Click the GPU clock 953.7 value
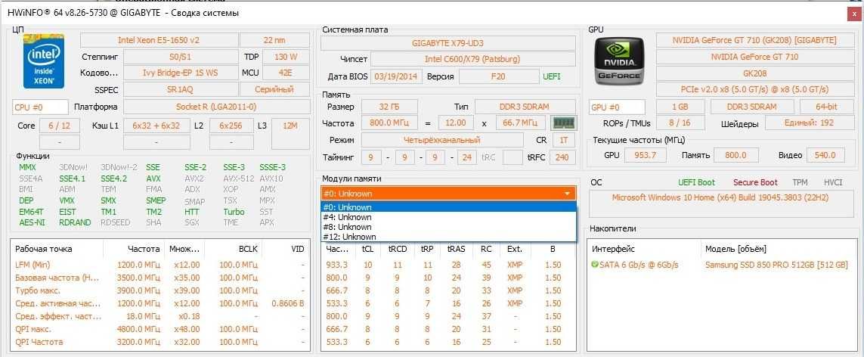864x357 pixels. click(x=646, y=155)
